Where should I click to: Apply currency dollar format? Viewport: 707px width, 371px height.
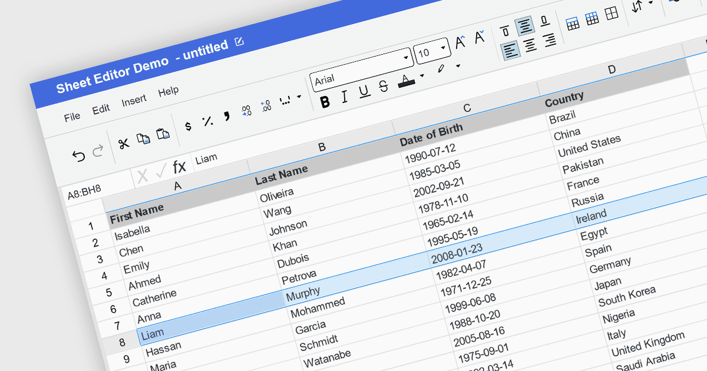coord(188,126)
